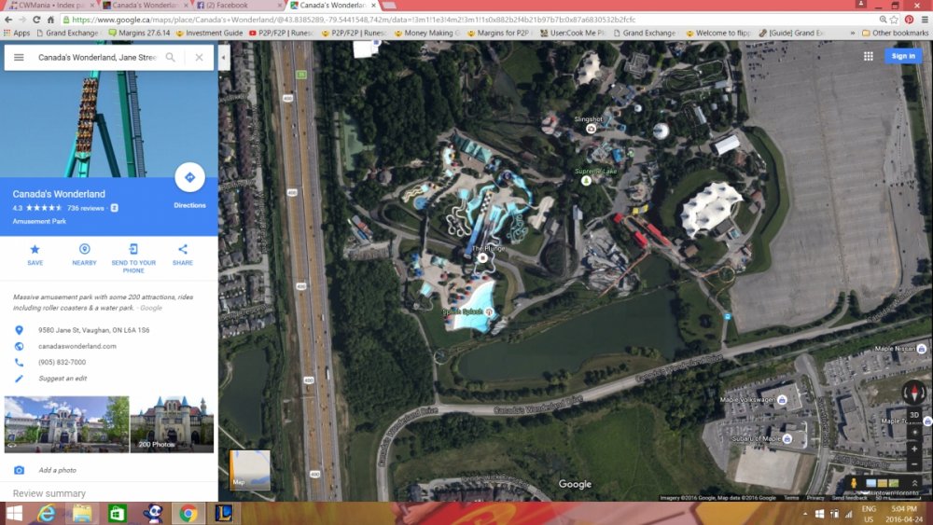The image size is (933, 525).
Task: Click the Chrome address bar URL
Action: [x=354, y=20]
